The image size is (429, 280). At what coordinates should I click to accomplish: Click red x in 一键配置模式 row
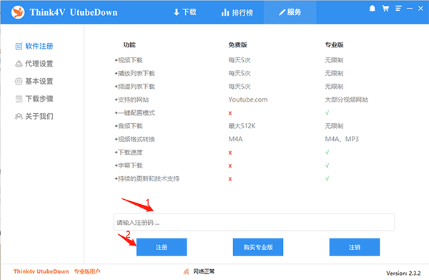click(x=230, y=113)
